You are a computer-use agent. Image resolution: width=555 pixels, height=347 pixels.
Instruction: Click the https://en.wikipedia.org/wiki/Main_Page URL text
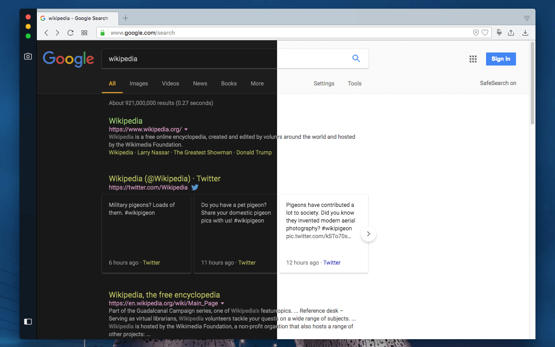[163, 303]
